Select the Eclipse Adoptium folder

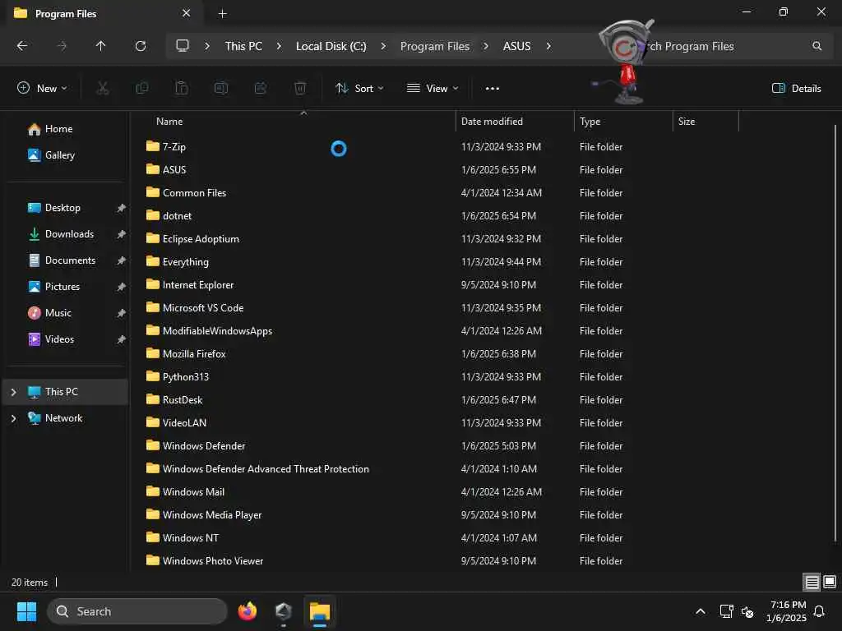[192, 239]
